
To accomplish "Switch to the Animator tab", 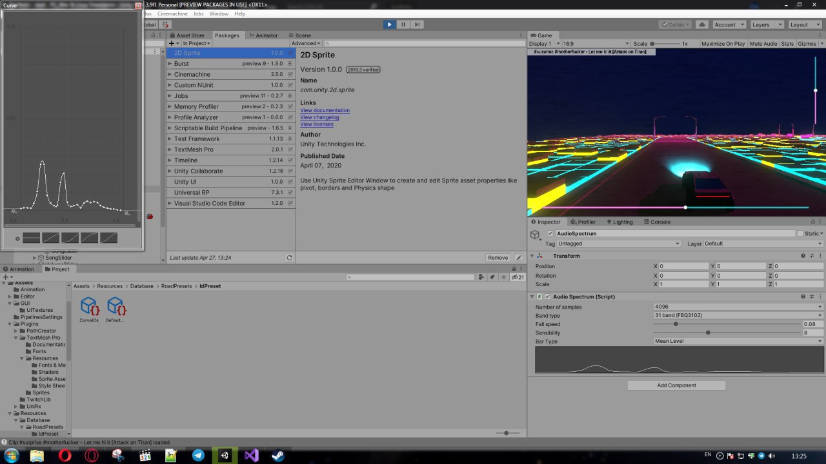I will tap(263, 35).
